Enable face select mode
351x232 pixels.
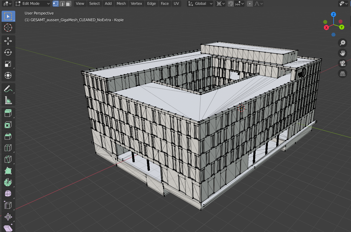coord(69,3)
